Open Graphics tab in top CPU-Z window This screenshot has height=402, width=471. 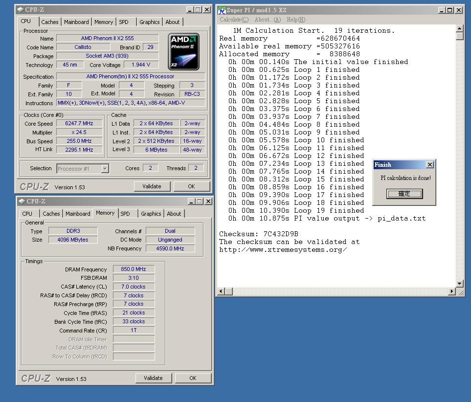click(149, 22)
